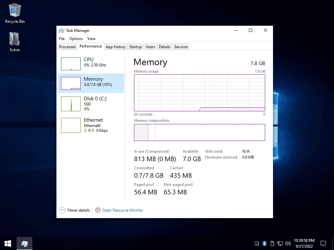The image size is (334, 250).
Task: Click the Slots used N/A value
Action: click(x=246, y=151)
